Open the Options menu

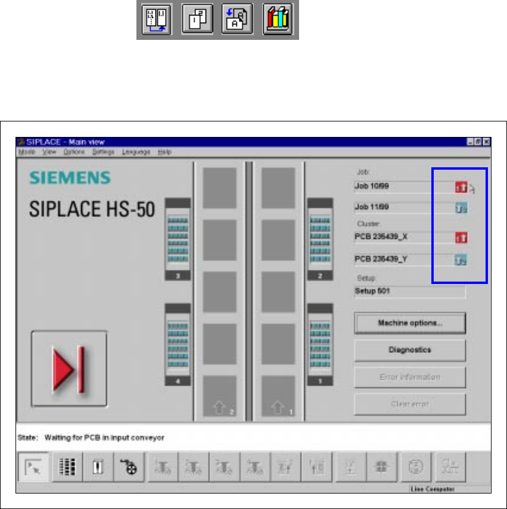coord(74,152)
